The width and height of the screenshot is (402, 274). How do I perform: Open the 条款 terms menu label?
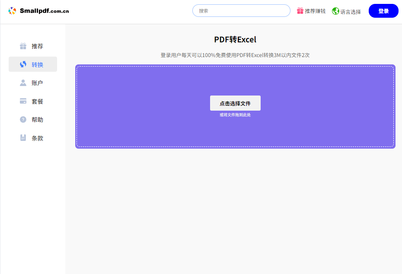pyautogui.click(x=37, y=138)
